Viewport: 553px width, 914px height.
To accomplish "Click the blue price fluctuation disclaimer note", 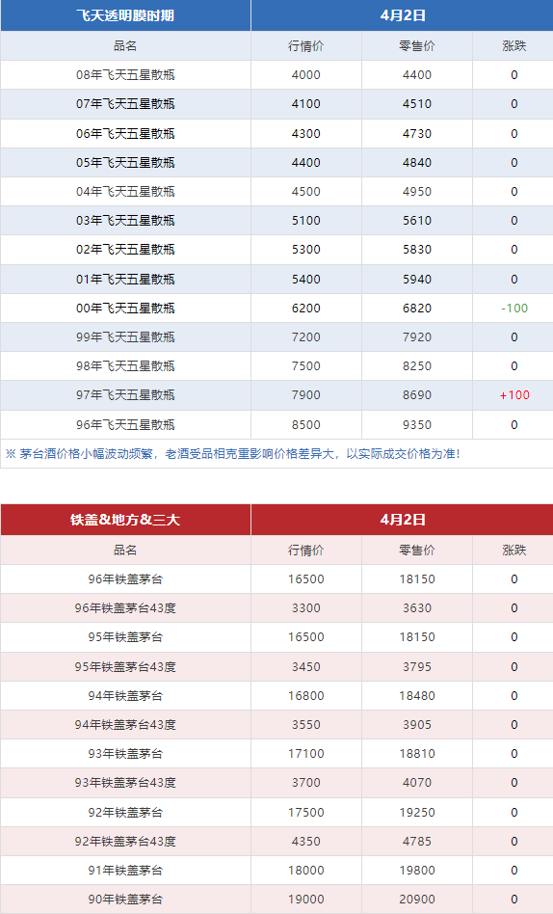I will (233, 454).
